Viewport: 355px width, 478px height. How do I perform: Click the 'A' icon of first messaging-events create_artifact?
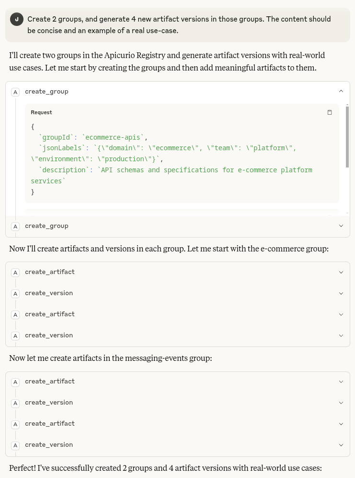click(15, 382)
